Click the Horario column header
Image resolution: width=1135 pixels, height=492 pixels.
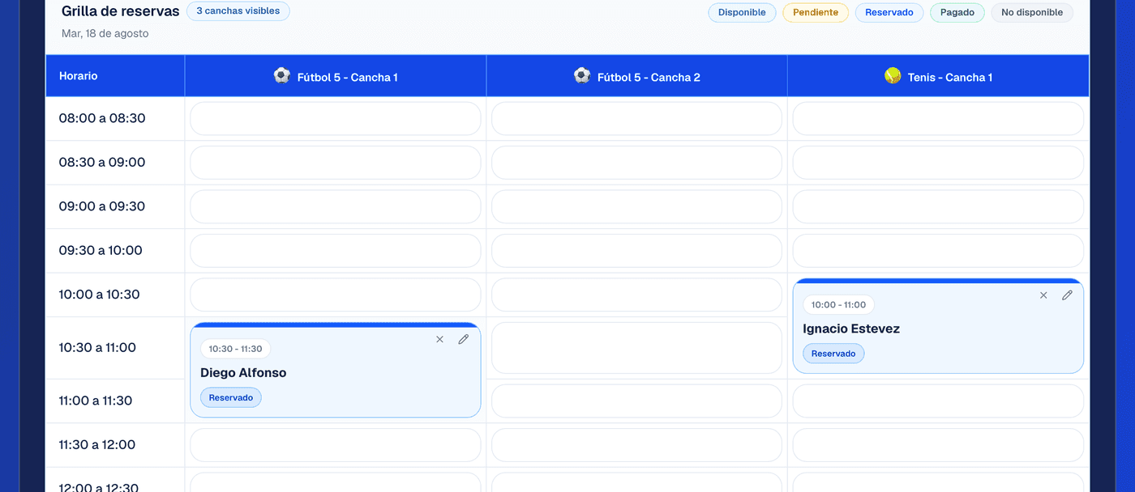[x=115, y=76]
